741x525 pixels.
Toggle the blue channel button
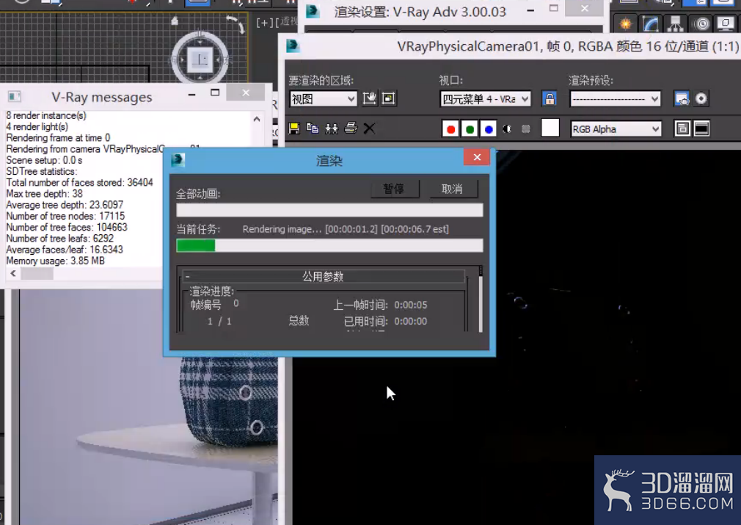pyautogui.click(x=488, y=128)
